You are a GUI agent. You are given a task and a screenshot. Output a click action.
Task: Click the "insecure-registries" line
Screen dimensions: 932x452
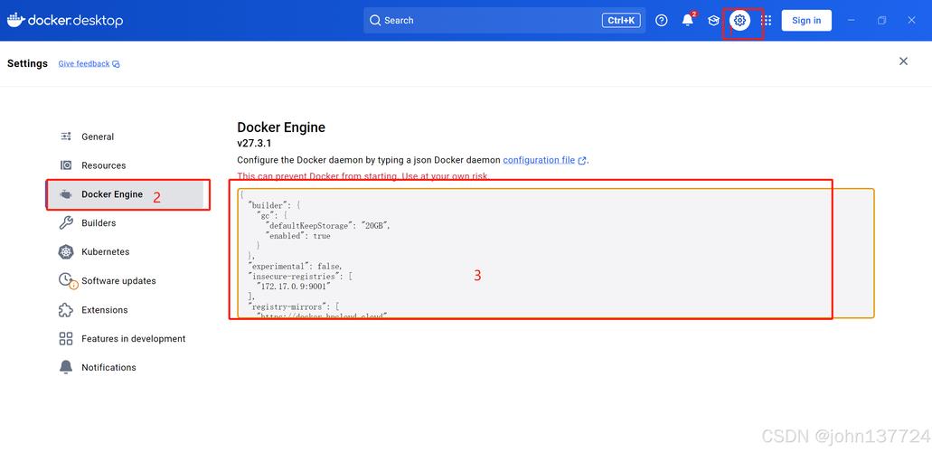(302, 277)
